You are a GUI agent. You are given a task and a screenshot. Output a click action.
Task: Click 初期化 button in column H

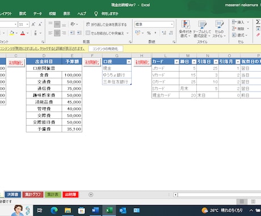[142, 62]
